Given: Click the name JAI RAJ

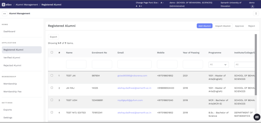Looking at the screenshot, I should click(x=70, y=88).
